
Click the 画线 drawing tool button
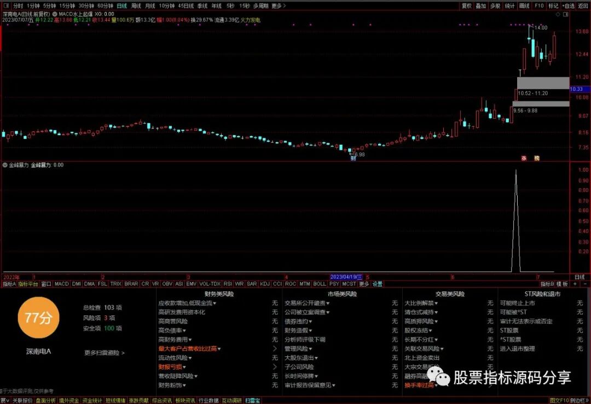pos(524,5)
